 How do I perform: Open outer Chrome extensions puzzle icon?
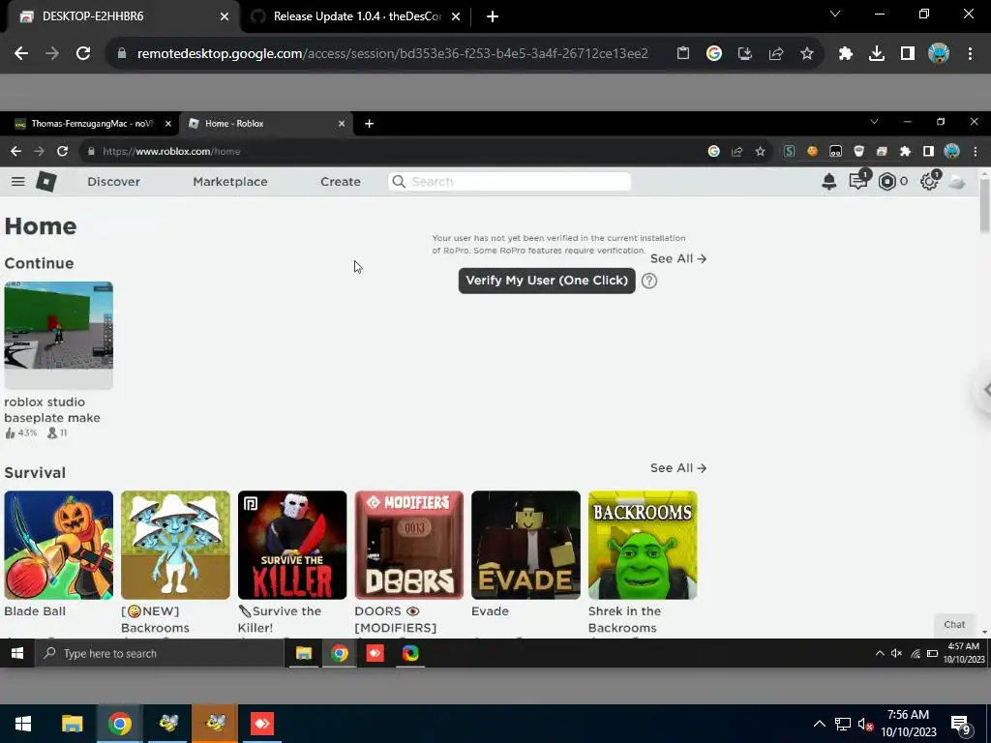click(x=846, y=54)
